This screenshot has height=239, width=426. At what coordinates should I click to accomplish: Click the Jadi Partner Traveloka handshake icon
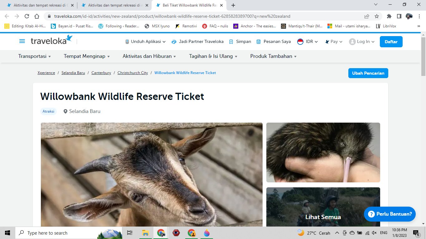pyautogui.click(x=174, y=42)
